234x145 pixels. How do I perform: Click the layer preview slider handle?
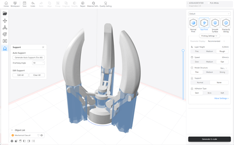coord(183,51)
